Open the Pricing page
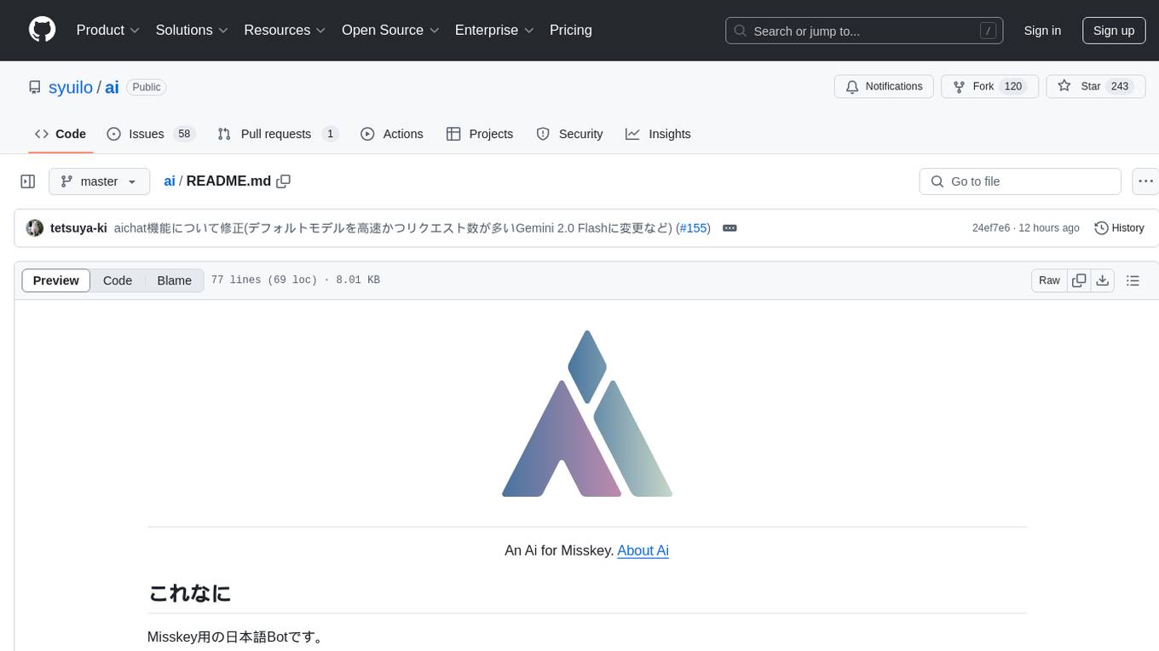1159x651 pixels. tap(571, 30)
